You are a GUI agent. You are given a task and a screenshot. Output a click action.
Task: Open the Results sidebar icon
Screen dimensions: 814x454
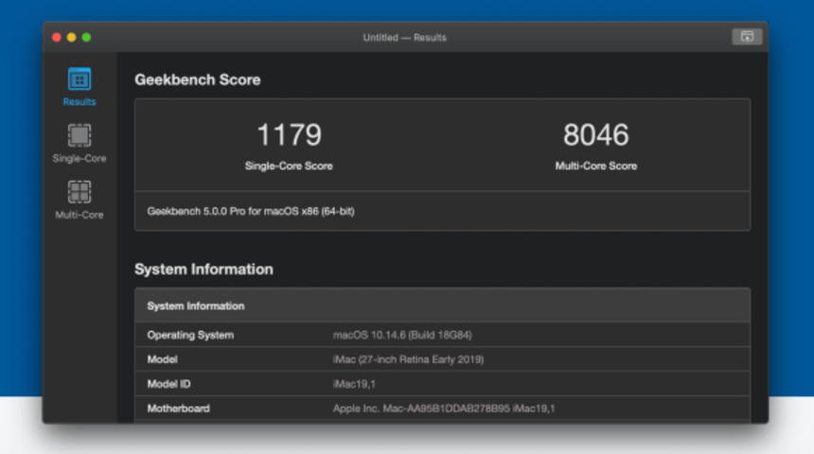point(79,79)
